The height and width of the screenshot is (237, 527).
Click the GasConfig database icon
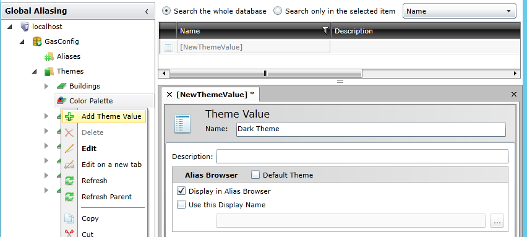pos(37,41)
